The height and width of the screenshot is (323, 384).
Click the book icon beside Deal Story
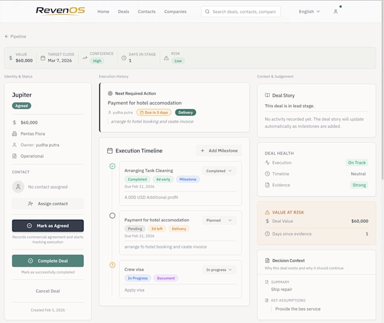tap(267, 95)
